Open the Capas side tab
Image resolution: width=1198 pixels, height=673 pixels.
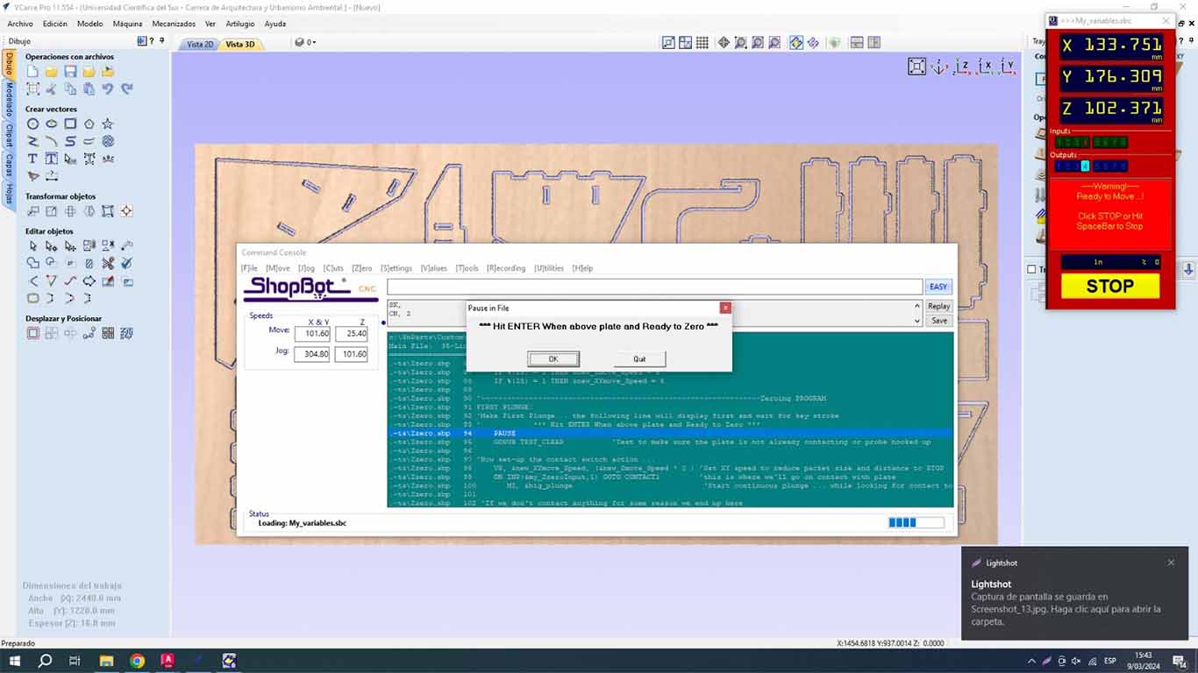[x=9, y=165]
